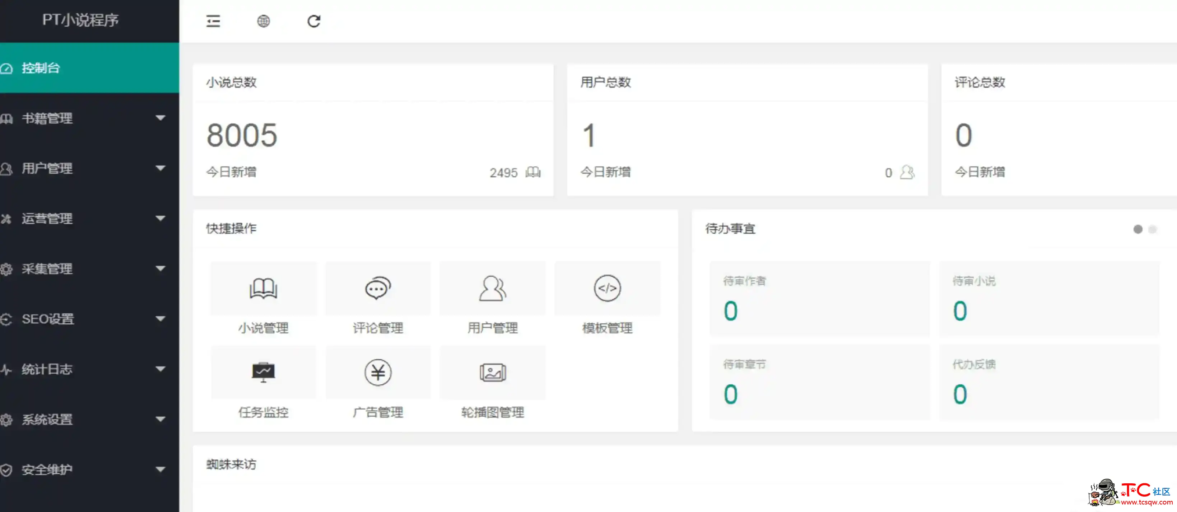Image resolution: width=1177 pixels, height=512 pixels.
Task: Open 评论管理 chat bubble icon
Action: click(x=378, y=288)
